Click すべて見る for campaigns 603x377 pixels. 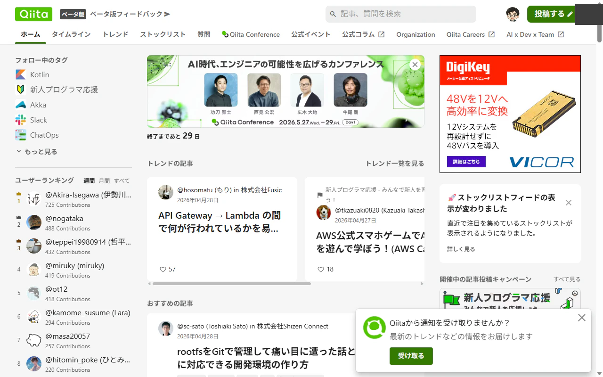(x=567, y=279)
